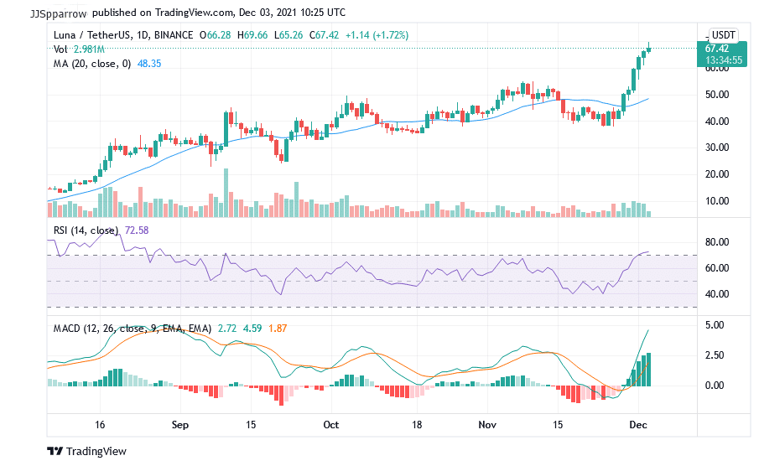Click the countdown timer 13:34:55
This screenshot has width=759, height=466.
pyautogui.click(x=723, y=60)
